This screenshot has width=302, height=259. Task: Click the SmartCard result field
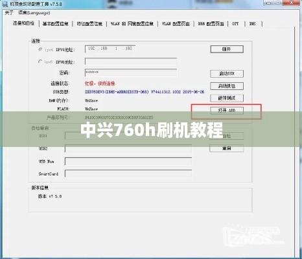[128, 174]
